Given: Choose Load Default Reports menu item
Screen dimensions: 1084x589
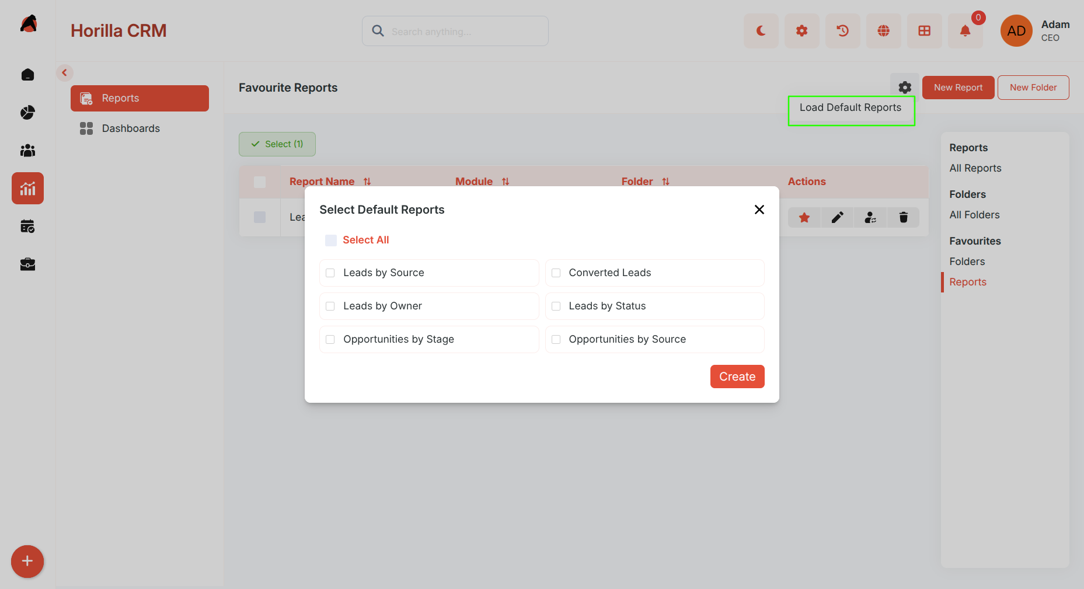Looking at the screenshot, I should 851,108.
